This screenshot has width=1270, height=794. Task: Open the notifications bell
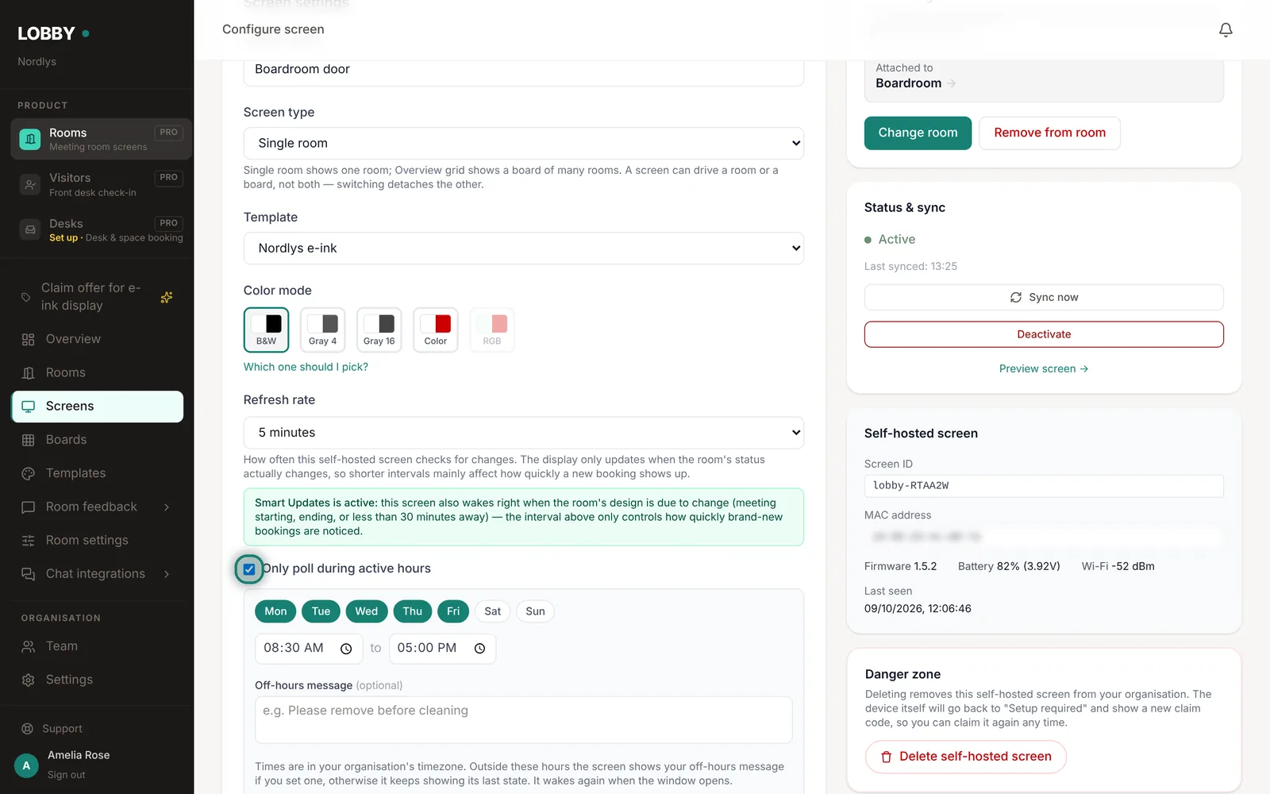[1226, 29]
